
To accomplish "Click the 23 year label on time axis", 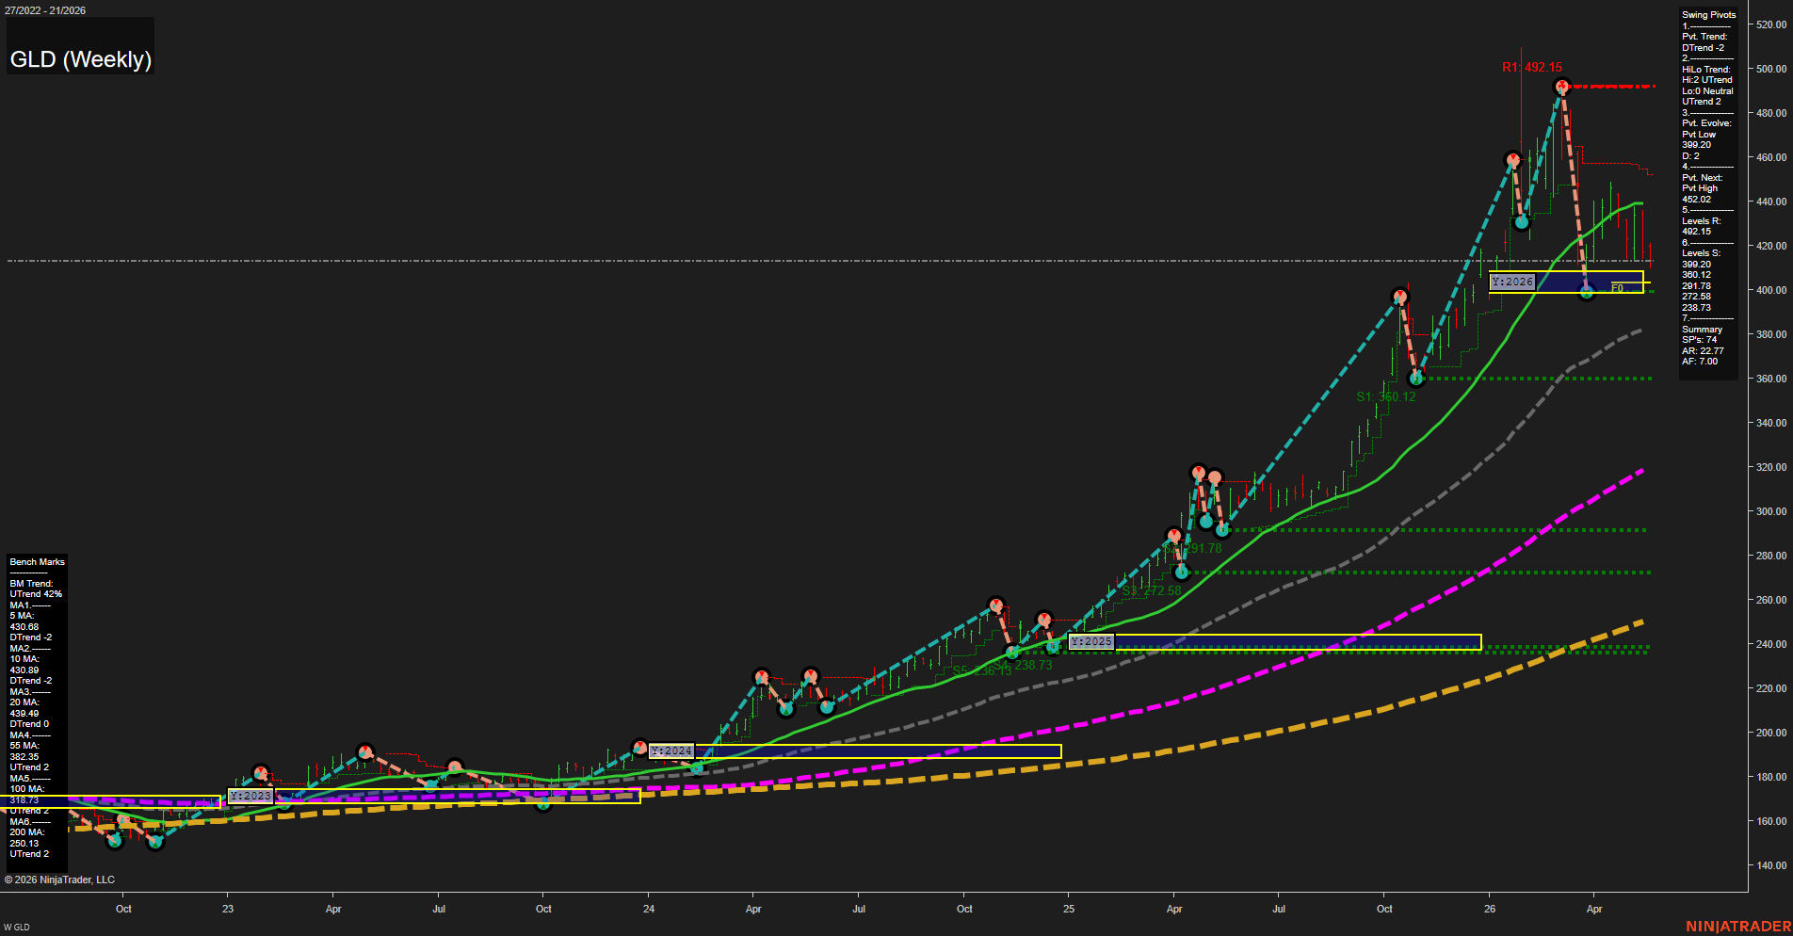I will coord(228,909).
